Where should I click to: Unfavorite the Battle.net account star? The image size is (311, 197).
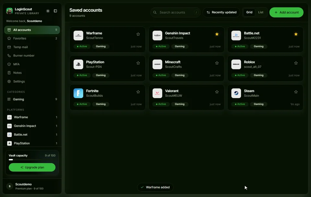pyautogui.click(x=296, y=34)
